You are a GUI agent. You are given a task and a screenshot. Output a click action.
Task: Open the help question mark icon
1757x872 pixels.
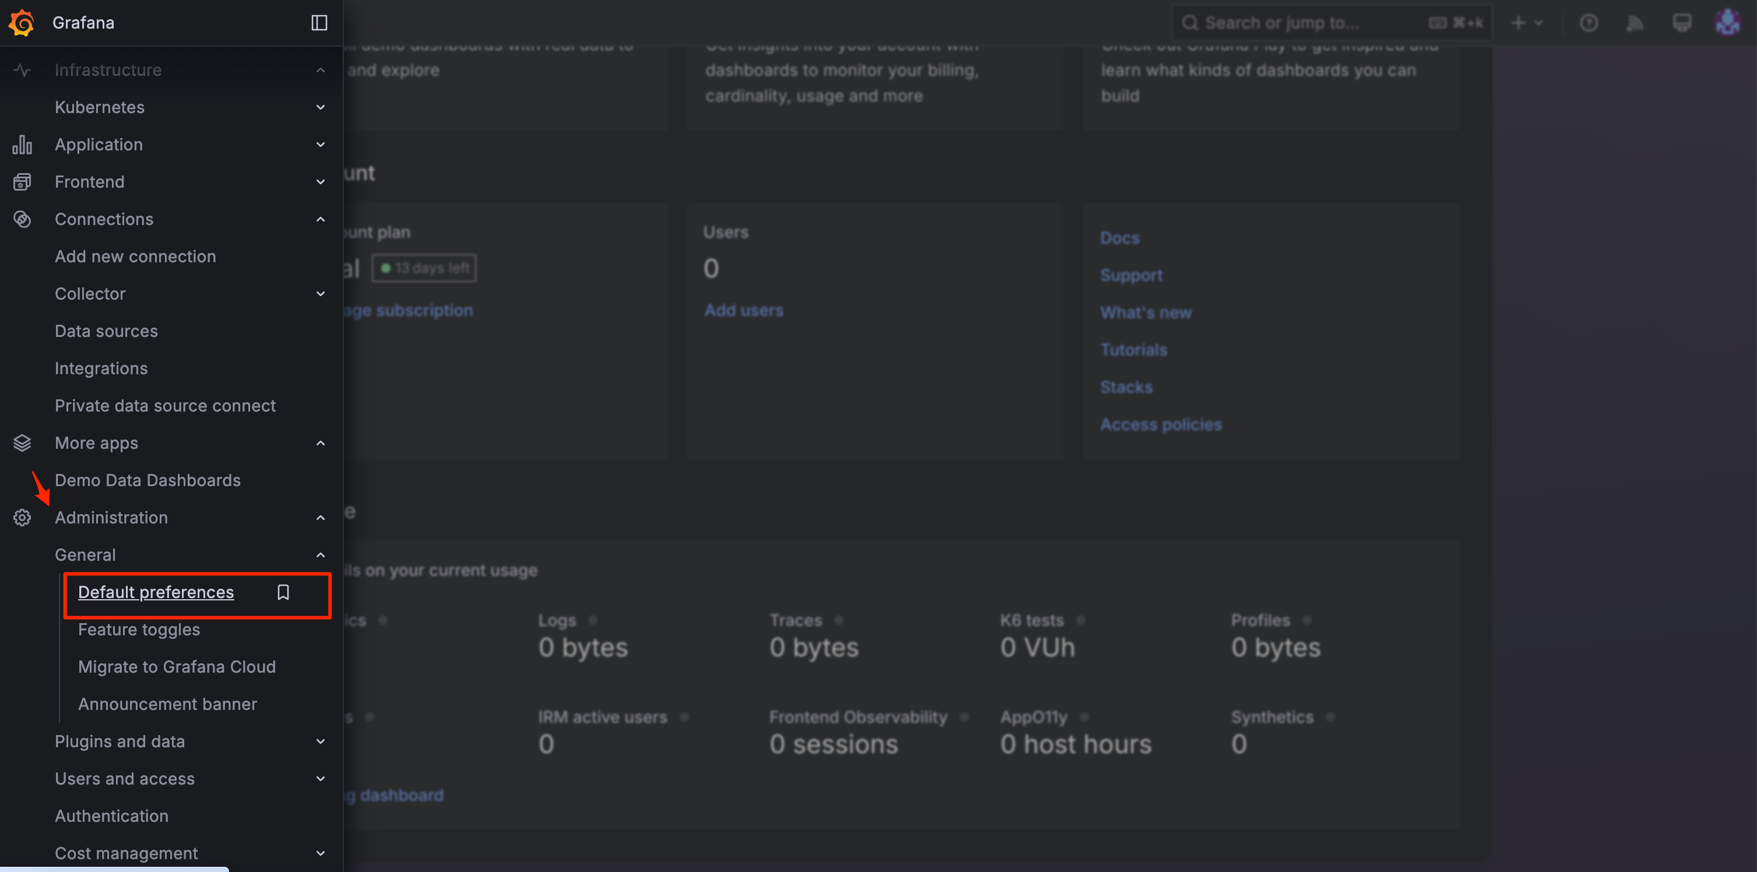pyautogui.click(x=1589, y=23)
